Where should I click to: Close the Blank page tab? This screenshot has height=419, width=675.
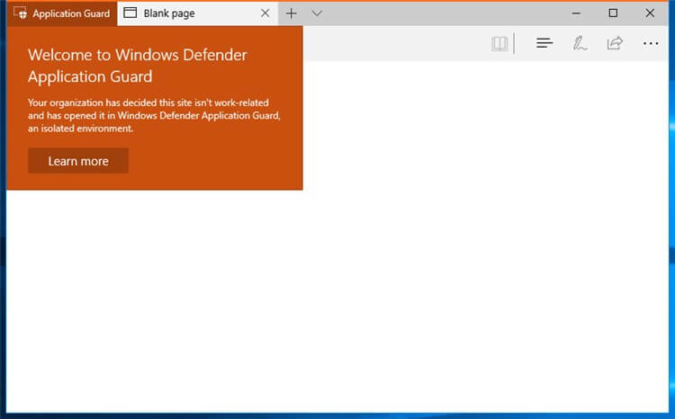click(265, 13)
